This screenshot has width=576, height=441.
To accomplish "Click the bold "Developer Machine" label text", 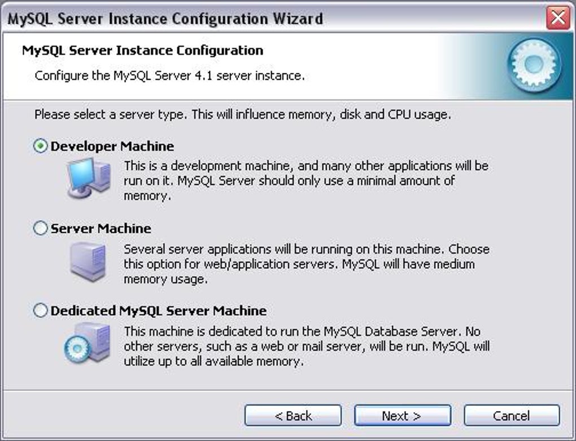I will (112, 146).
